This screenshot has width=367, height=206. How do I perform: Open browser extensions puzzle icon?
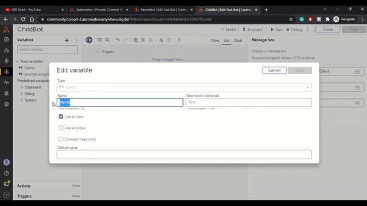click(327, 19)
